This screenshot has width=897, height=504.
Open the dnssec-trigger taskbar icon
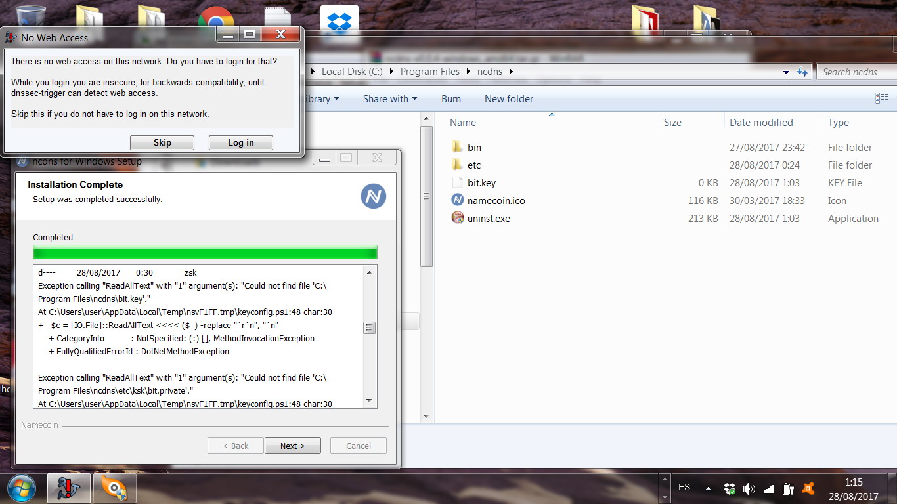[x=69, y=488]
